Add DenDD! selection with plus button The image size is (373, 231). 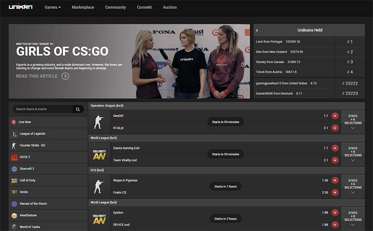click(x=335, y=116)
